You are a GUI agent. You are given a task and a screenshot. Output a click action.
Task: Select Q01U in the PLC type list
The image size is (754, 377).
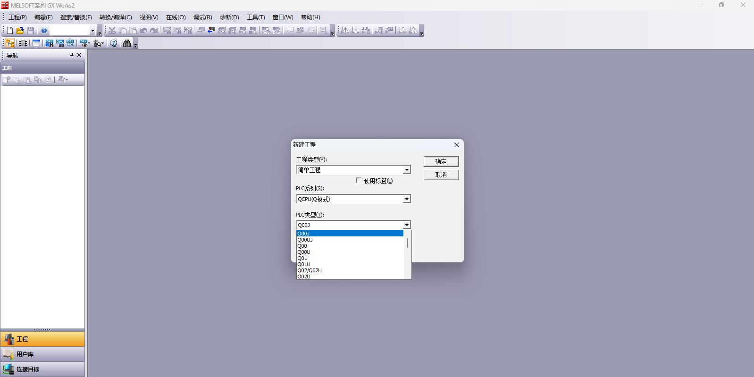point(350,264)
